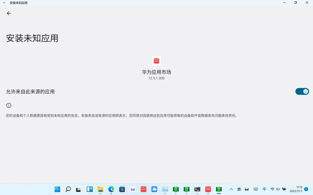
Task: Click version number 12.5.1.300
Action: tap(156, 78)
